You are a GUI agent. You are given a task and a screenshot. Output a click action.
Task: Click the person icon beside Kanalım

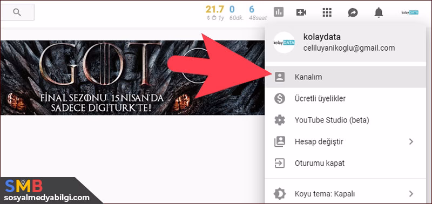coord(280,77)
